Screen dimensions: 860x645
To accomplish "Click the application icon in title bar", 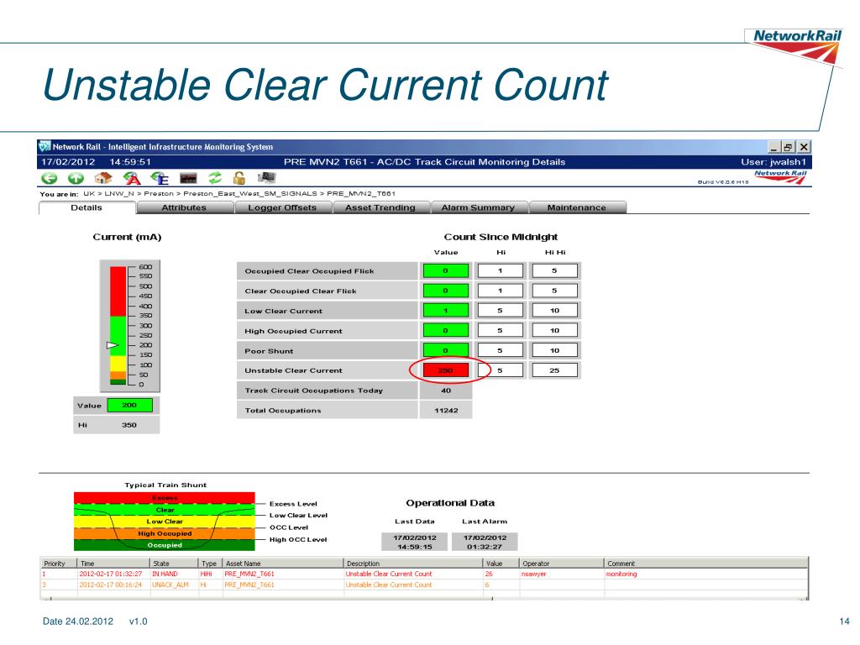I will [x=45, y=146].
